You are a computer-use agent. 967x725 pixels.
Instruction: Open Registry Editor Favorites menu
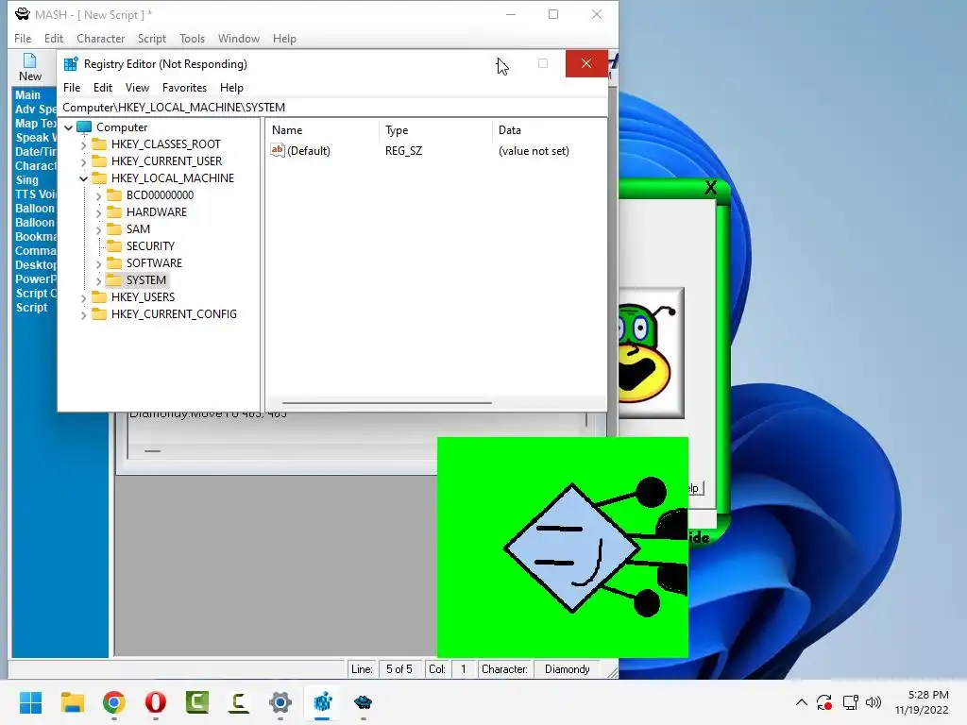click(184, 88)
